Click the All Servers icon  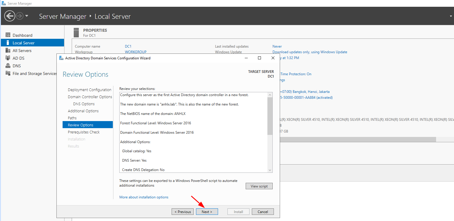tap(8, 51)
